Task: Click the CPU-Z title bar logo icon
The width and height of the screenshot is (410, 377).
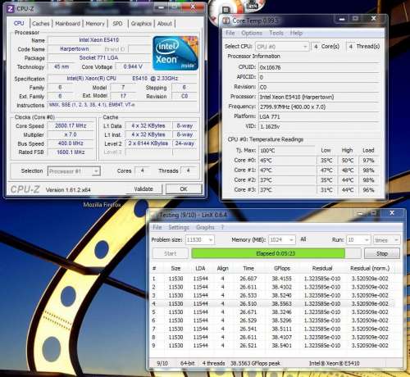Action: (x=10, y=9)
